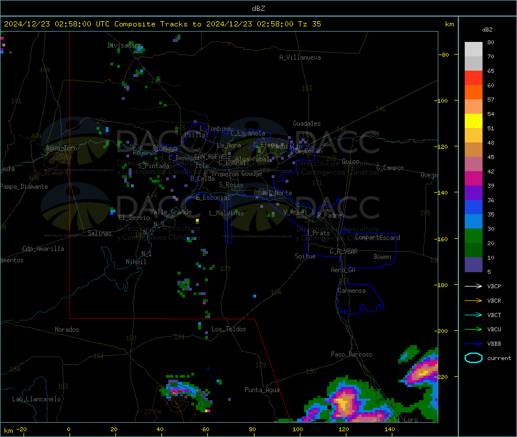517x437 pixels.
Task: Click the 'Bowen' map label
Action: click(x=383, y=257)
